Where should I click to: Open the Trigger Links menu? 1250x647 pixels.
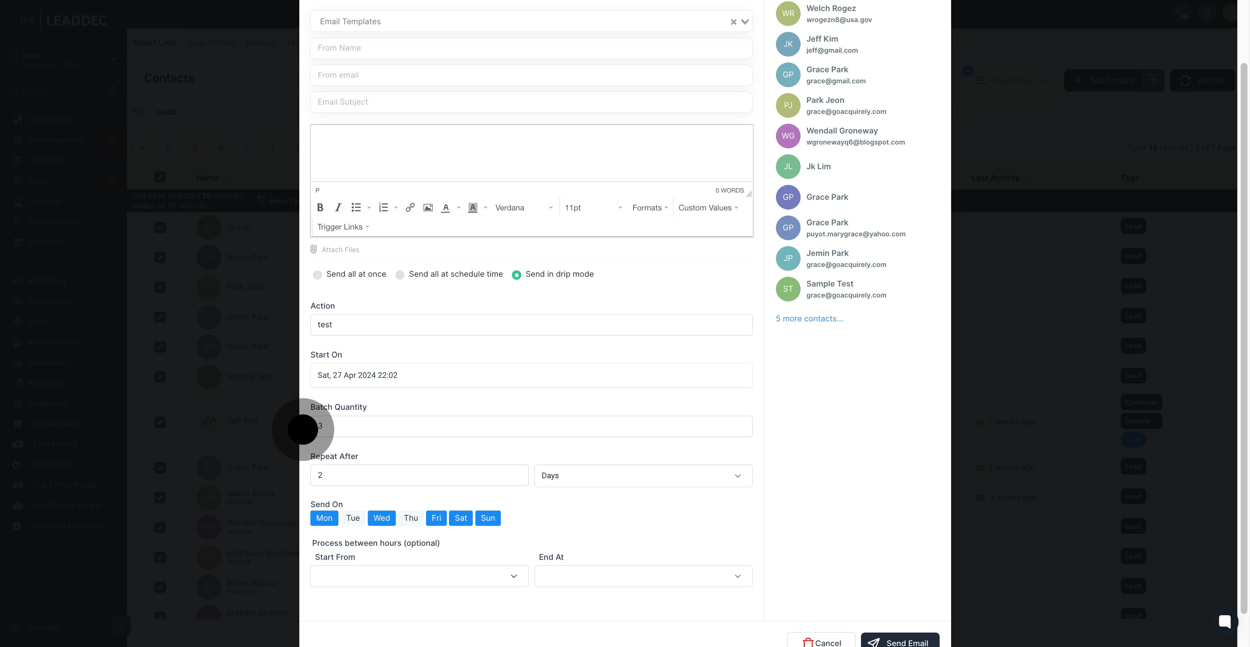(343, 227)
